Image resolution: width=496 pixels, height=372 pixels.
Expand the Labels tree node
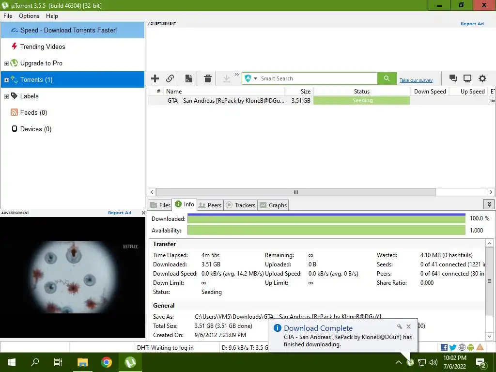click(x=6, y=96)
